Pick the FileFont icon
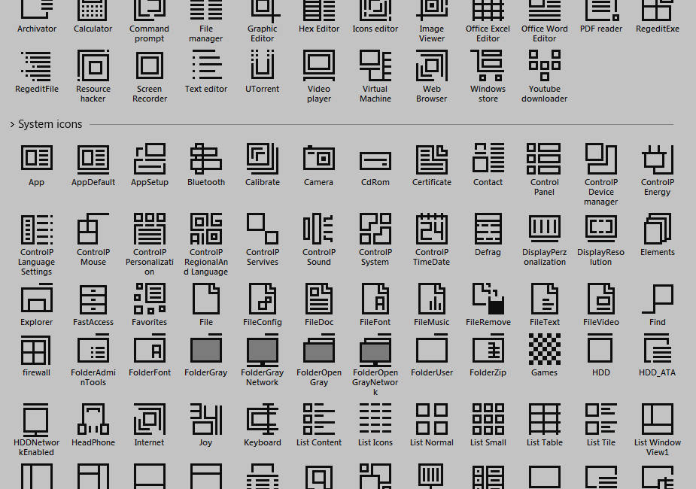 click(375, 299)
